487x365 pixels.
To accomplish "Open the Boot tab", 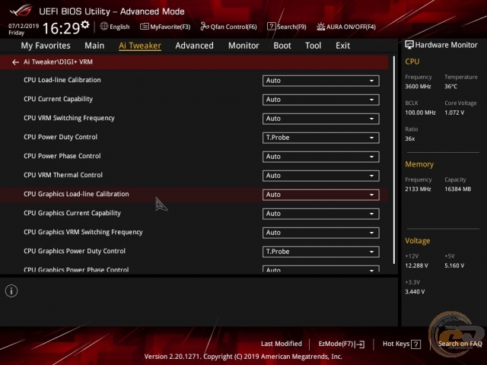I will pyautogui.click(x=282, y=46).
